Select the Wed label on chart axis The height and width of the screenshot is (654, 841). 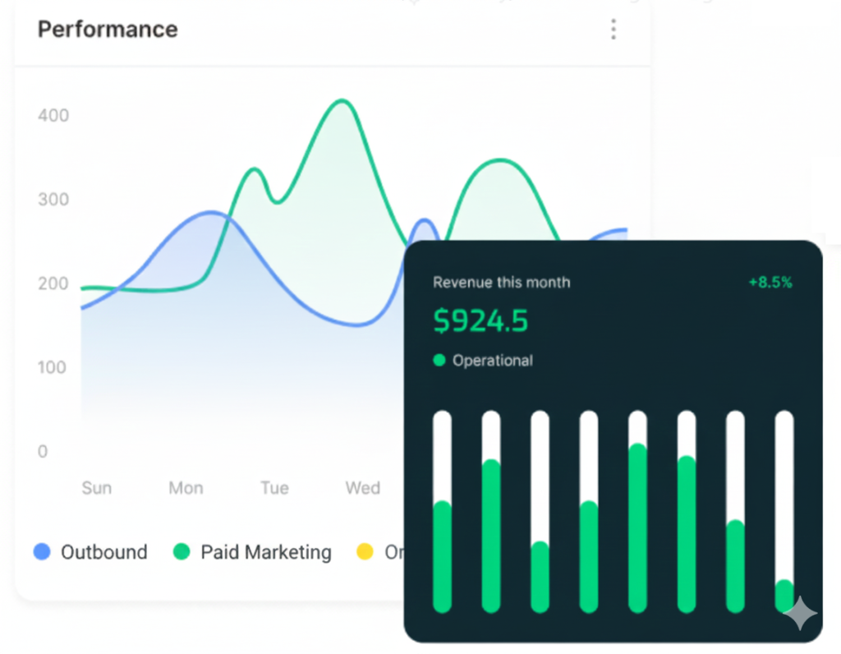coord(362,488)
